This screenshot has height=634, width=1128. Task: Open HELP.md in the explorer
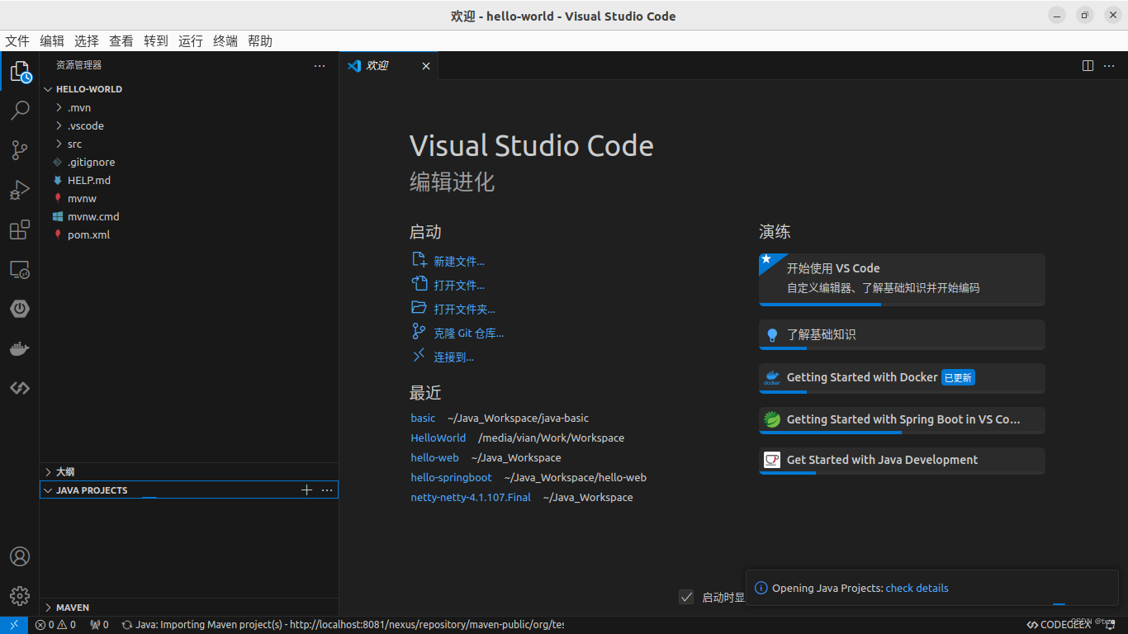[188, 180]
